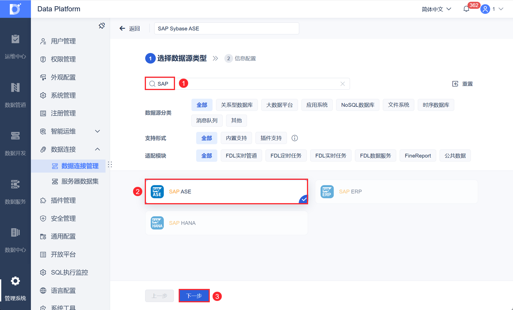Collapse the 数据连接 submenu chevron
Screen dimensions: 513x310
point(97,149)
